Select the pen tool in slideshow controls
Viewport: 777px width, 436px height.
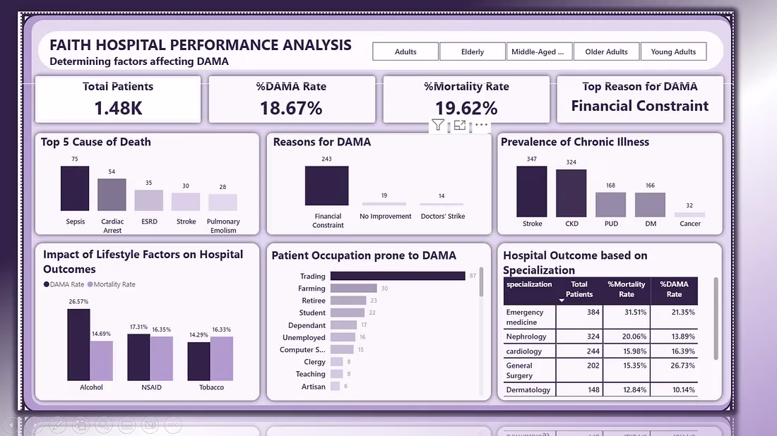[57, 425]
